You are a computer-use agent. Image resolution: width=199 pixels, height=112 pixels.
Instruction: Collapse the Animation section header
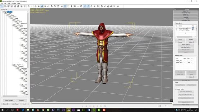point(186,21)
